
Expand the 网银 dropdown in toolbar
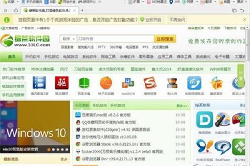tap(197, 2)
